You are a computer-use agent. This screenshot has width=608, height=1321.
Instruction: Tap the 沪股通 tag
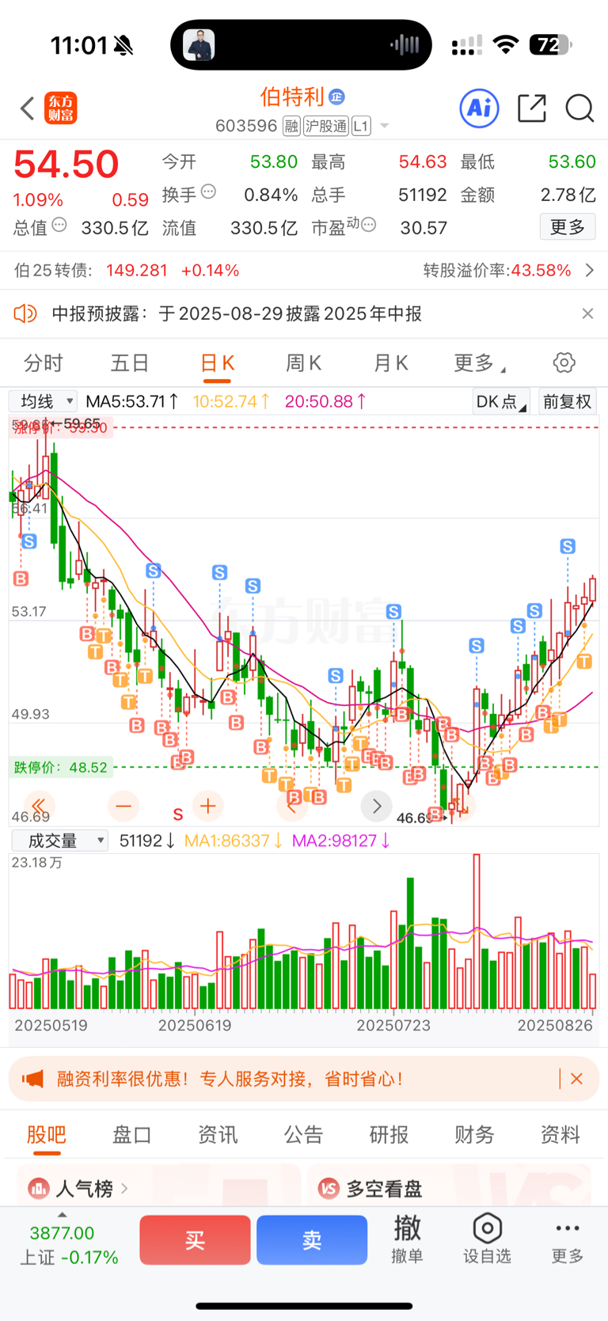point(325,126)
